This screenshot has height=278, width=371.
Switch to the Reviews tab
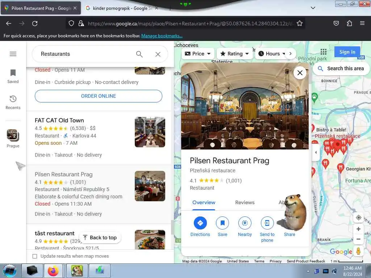(x=245, y=202)
